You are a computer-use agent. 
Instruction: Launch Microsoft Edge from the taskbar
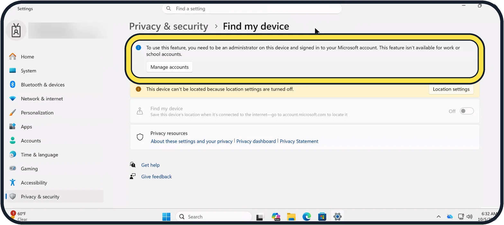[307, 217]
